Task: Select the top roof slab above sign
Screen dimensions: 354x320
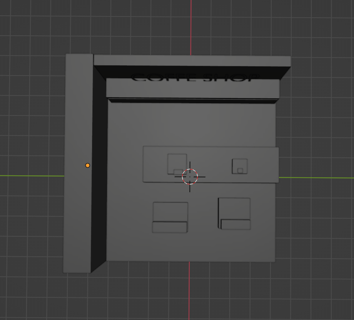Action: [x=192, y=61]
